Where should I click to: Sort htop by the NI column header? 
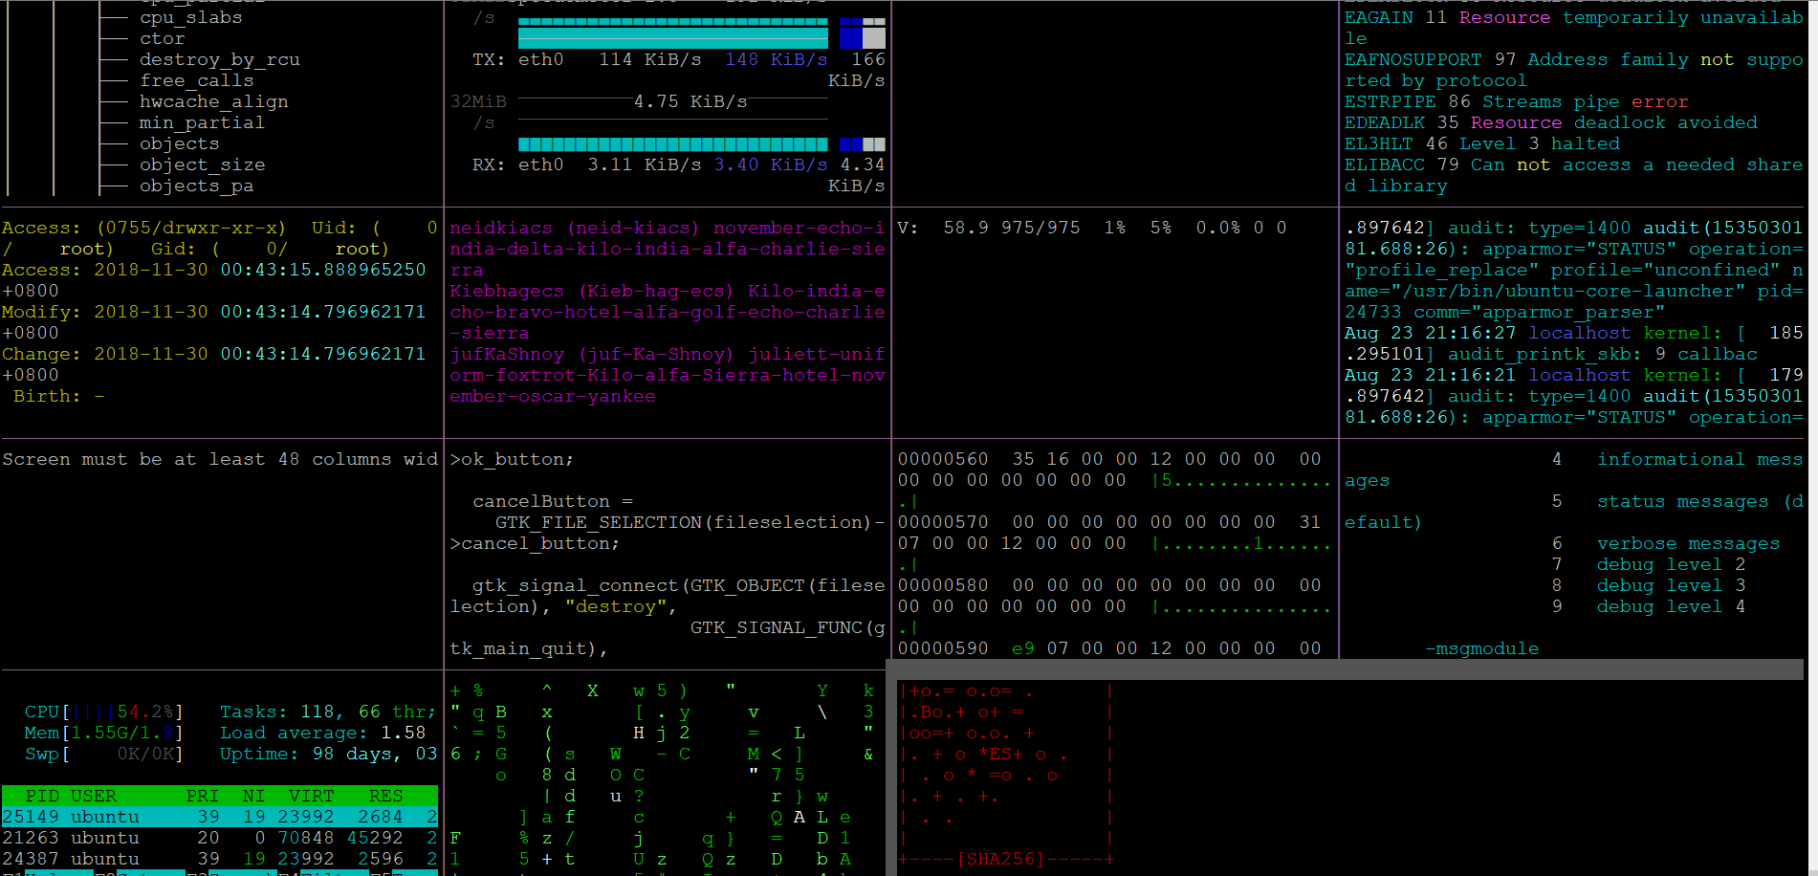(253, 796)
